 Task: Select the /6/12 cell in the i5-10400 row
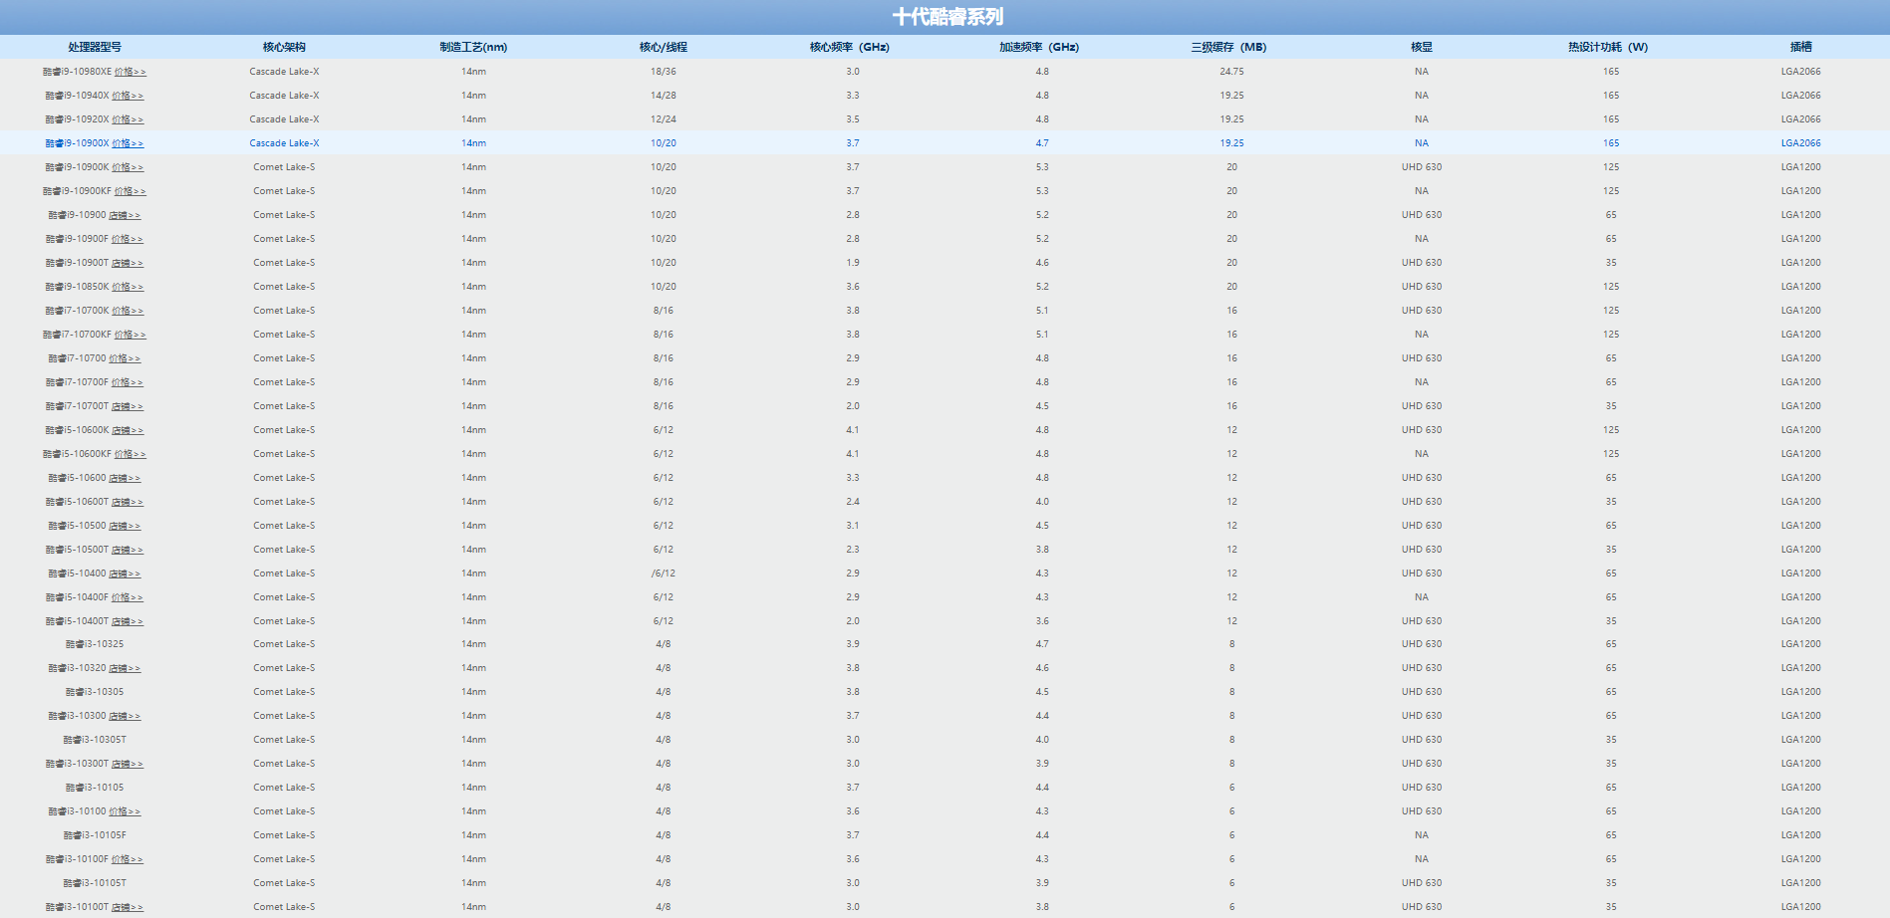tap(664, 574)
